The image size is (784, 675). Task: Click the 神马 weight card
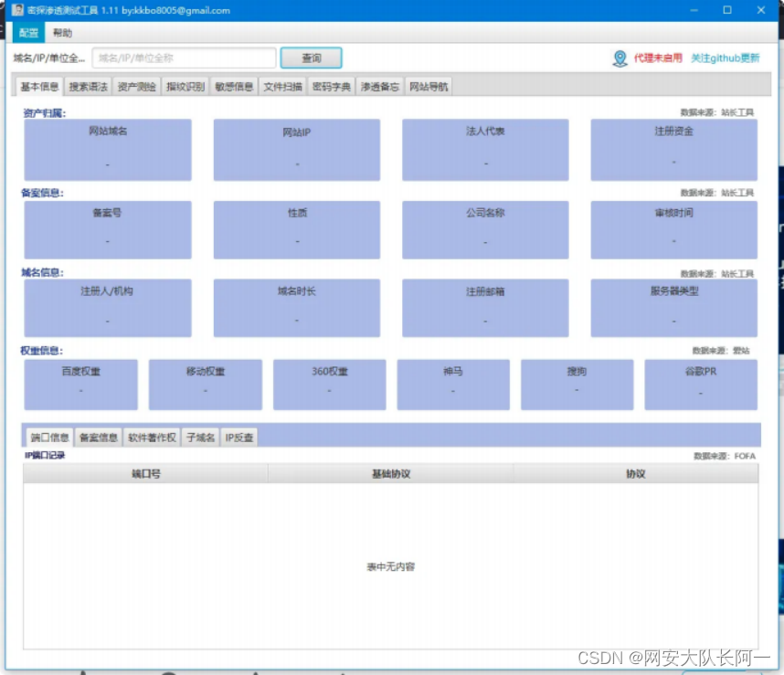(453, 385)
